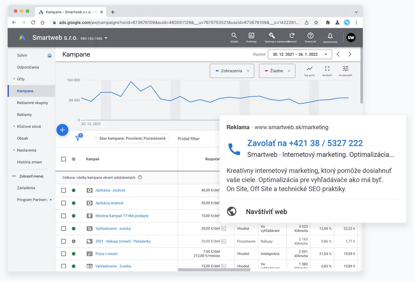Click the Stav kampane filter chip
414x282 pixels.
click(132, 138)
